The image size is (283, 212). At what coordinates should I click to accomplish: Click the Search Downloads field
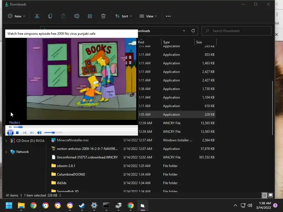236,31
